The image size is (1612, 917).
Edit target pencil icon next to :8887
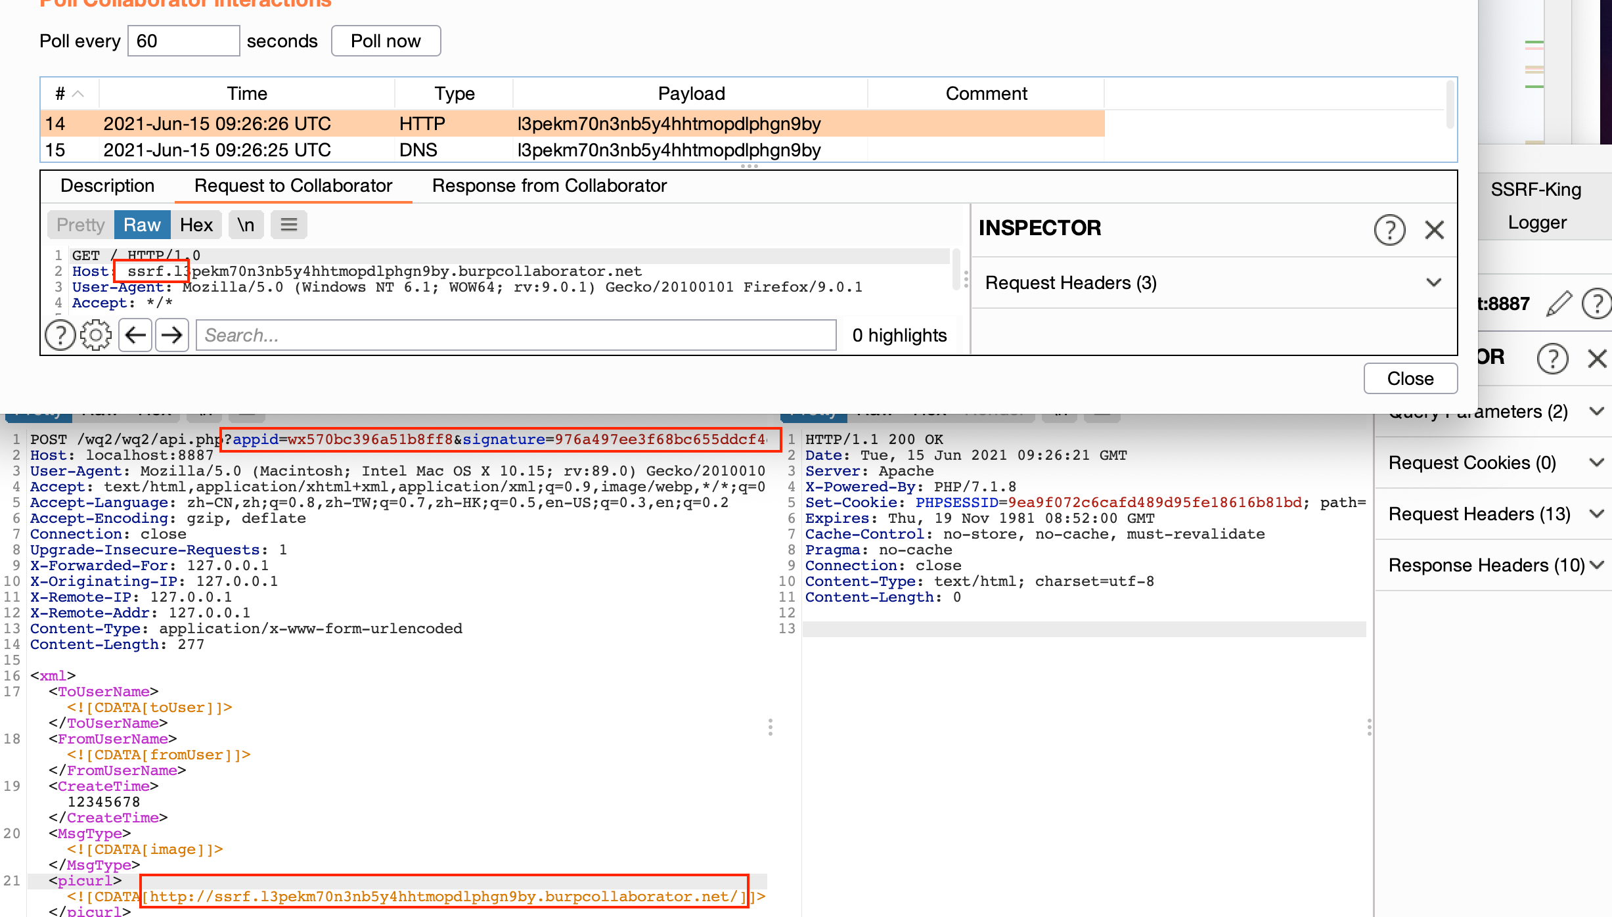tap(1559, 303)
